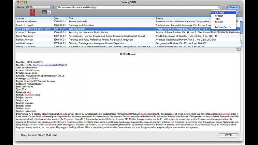This screenshot has width=258, height=145.
Task: Select All Fields in the field menu
Action: tap(224, 13)
